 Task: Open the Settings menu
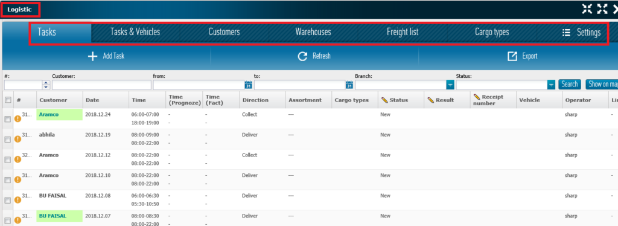(581, 33)
